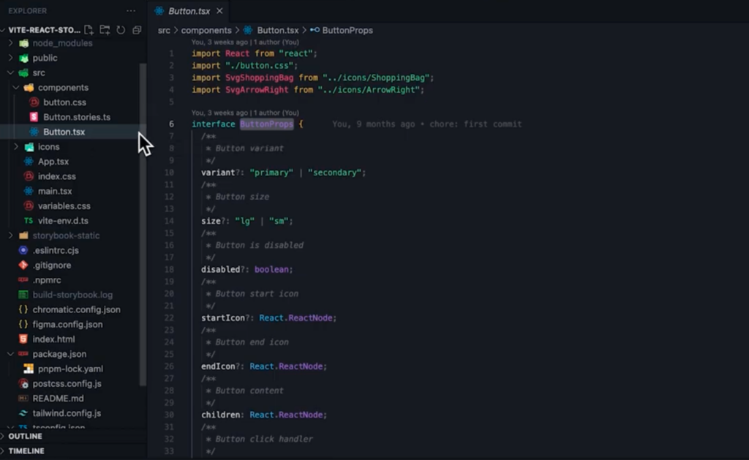Click the git icon beside .gitignore
Screen dimensions: 749x460
pyautogui.click(x=23, y=265)
